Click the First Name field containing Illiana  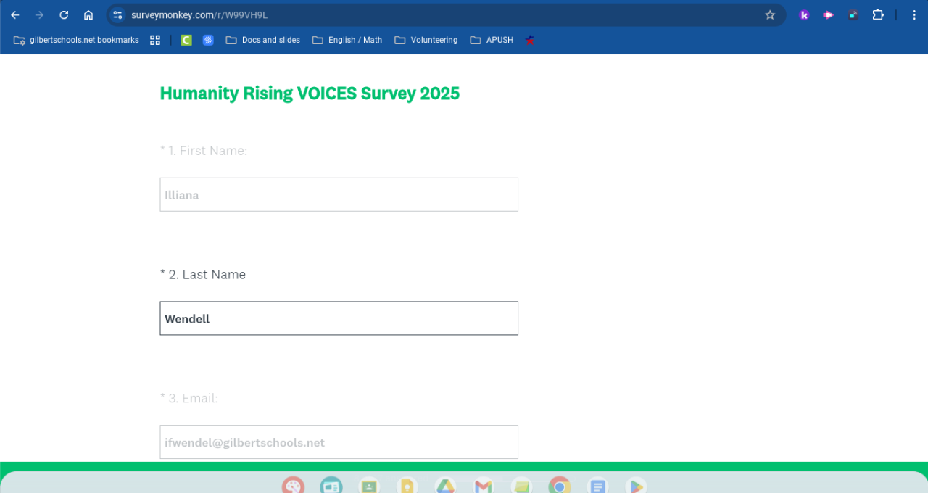click(x=339, y=194)
